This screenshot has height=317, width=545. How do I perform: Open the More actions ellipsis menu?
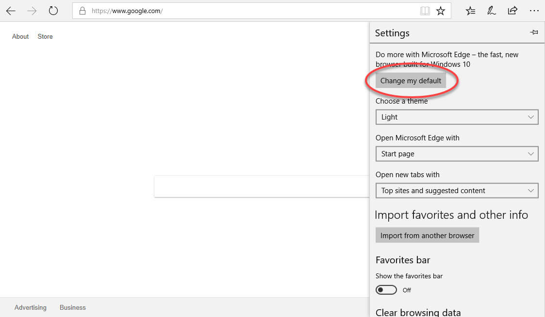click(534, 11)
